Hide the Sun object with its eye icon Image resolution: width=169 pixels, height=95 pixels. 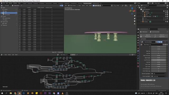[x=166, y=15]
